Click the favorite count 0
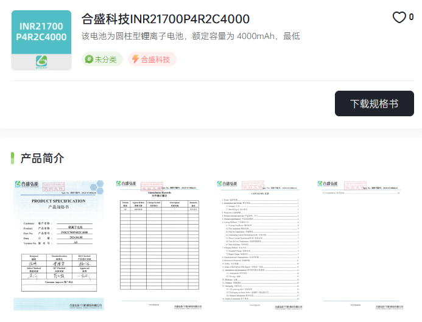Image resolution: width=422 pixels, height=322 pixels. (411, 17)
